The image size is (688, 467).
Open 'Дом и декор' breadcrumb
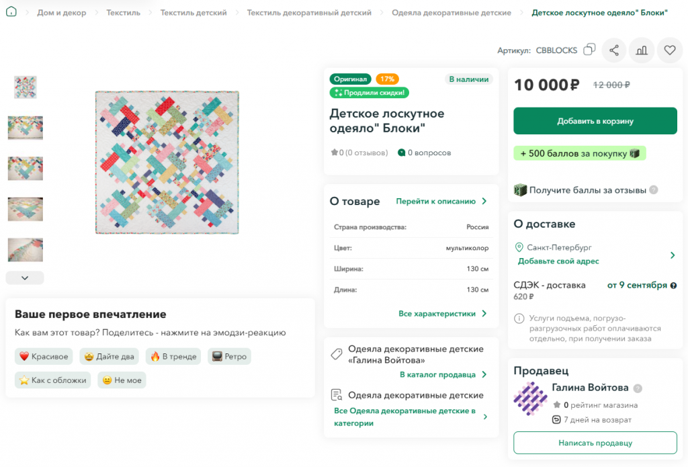click(61, 13)
